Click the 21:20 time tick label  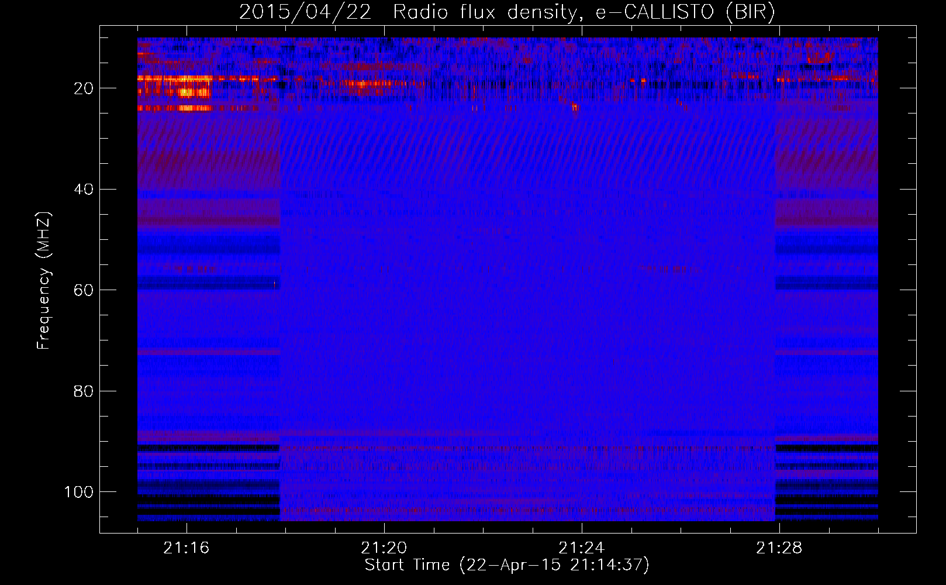(x=384, y=548)
